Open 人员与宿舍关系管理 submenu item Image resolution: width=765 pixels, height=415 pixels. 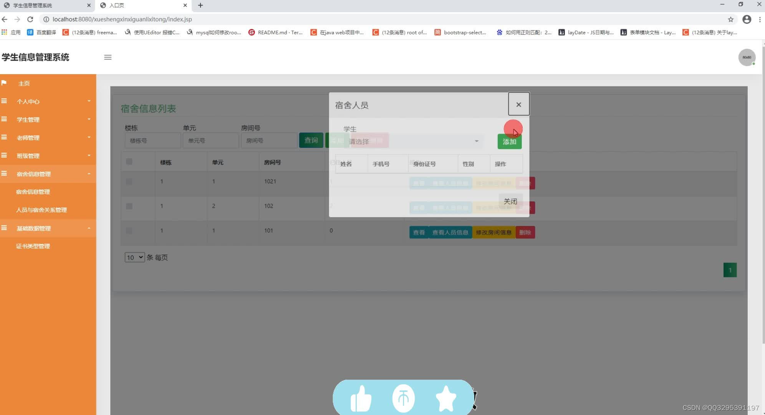click(41, 210)
